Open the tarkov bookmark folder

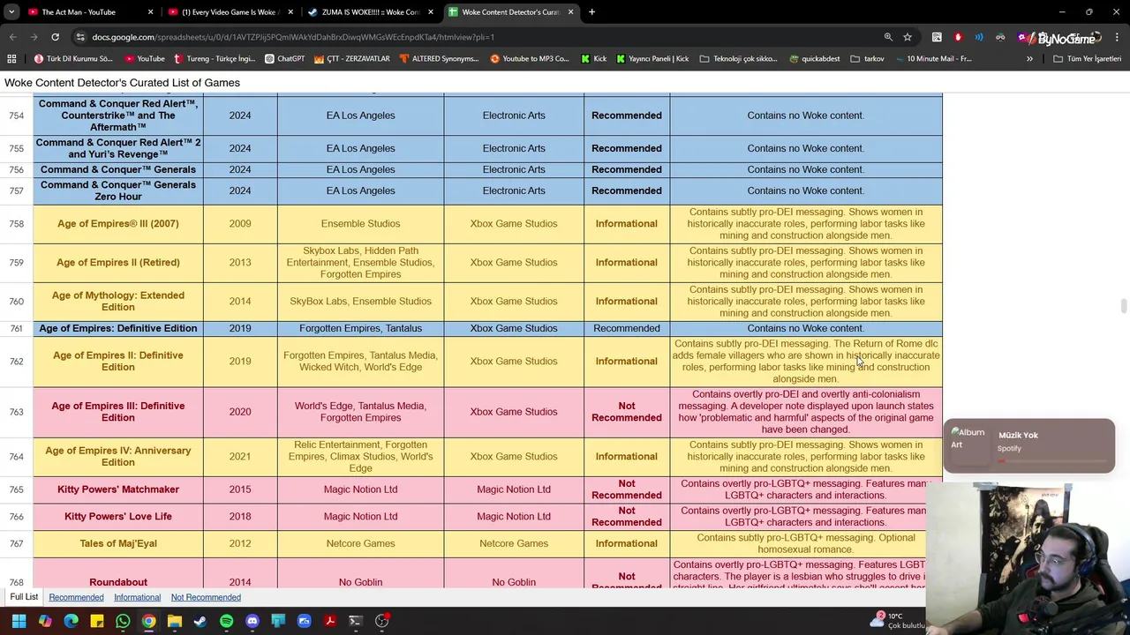867,59
